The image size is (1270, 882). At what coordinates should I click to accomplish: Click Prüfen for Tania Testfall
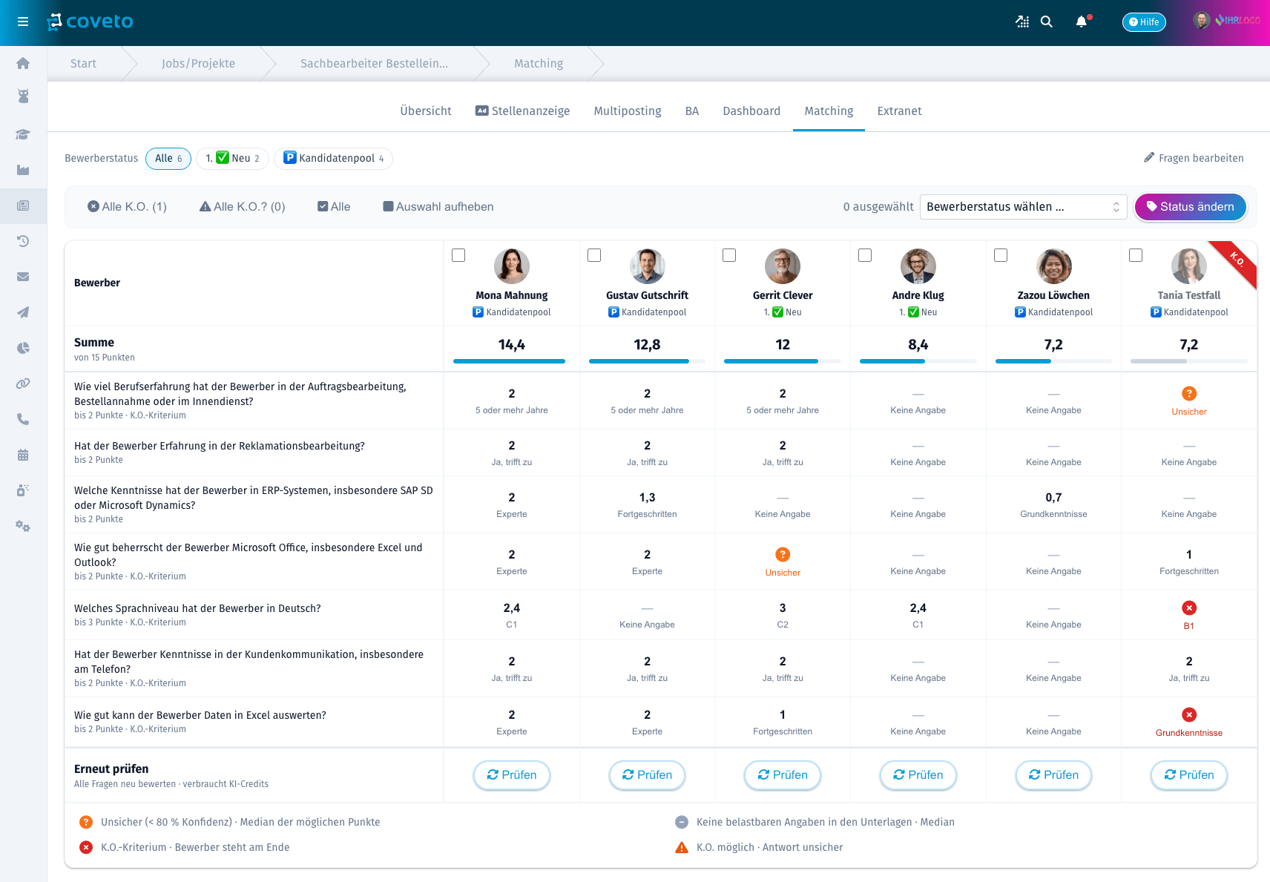point(1189,775)
